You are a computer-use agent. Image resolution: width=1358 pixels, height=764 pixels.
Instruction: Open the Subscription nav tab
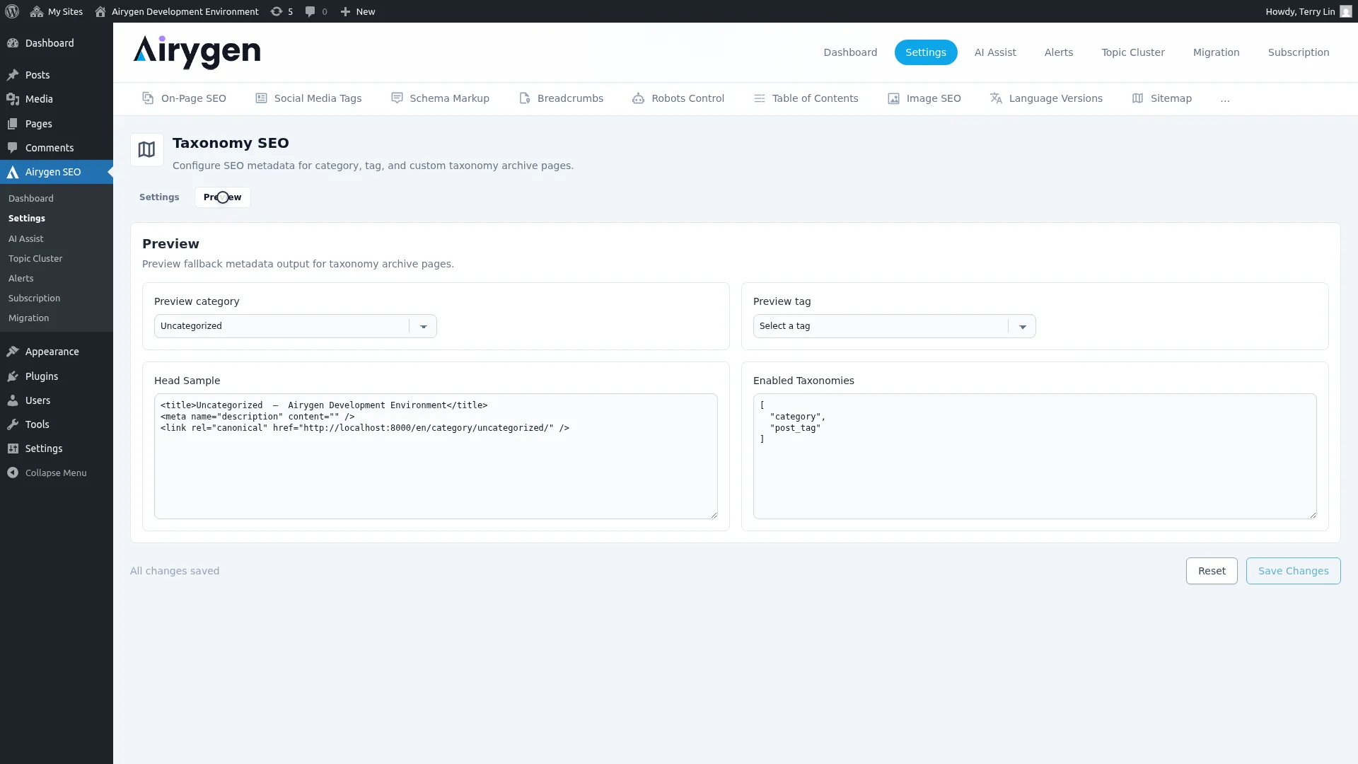pyautogui.click(x=1299, y=52)
